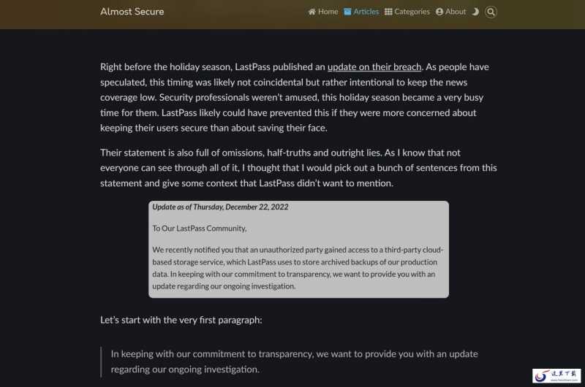Follow the 'update on their breach' link

374,67
